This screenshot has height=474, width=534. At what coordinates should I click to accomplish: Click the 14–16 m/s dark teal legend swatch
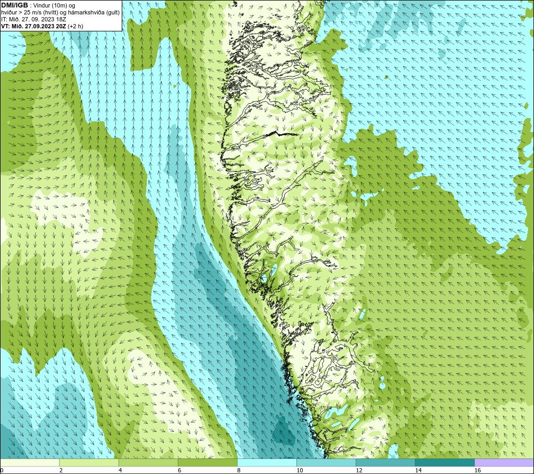(x=445, y=462)
